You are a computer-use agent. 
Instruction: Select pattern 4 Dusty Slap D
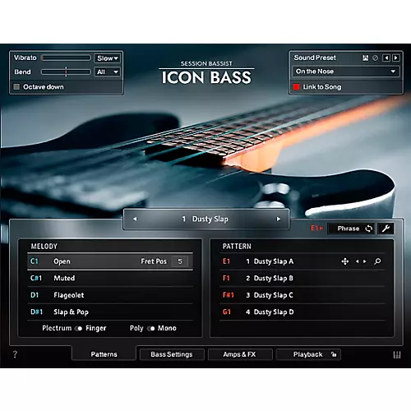(302, 312)
